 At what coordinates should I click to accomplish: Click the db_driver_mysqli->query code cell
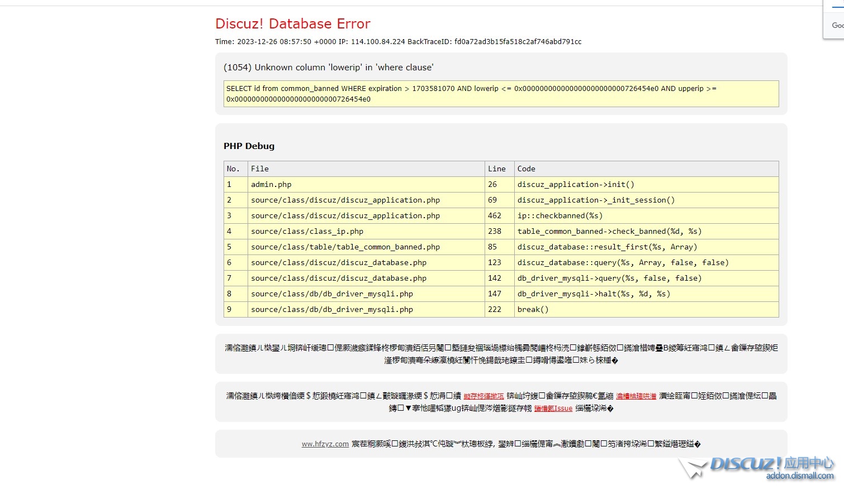click(647, 278)
